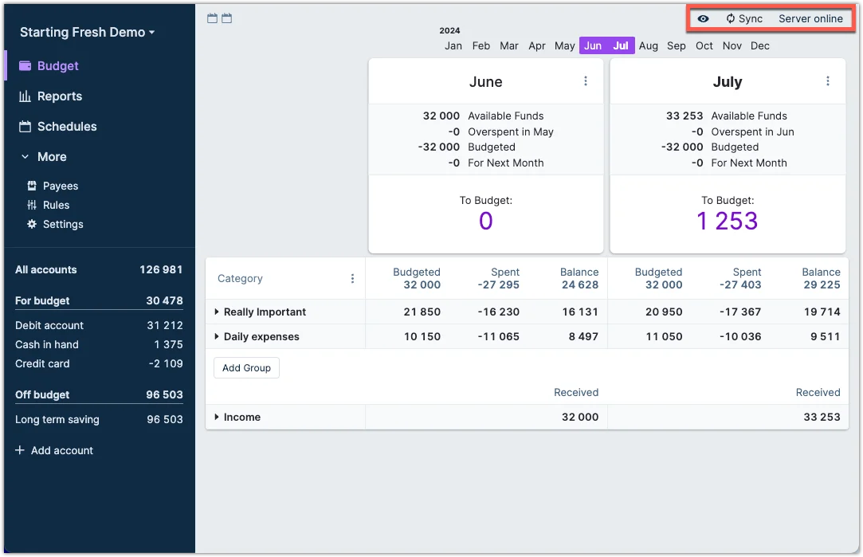Switch to single-month calendar view
The width and height of the screenshot is (863, 557).
click(212, 17)
